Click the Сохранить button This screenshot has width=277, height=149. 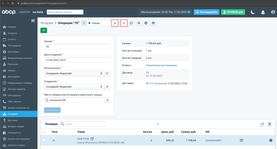[52, 110]
